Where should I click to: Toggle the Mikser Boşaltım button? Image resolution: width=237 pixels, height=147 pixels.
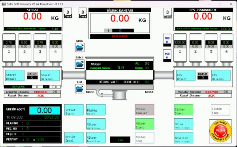(x=96, y=138)
